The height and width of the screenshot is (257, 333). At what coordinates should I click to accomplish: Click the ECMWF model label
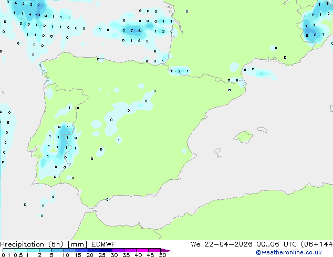click(103, 244)
